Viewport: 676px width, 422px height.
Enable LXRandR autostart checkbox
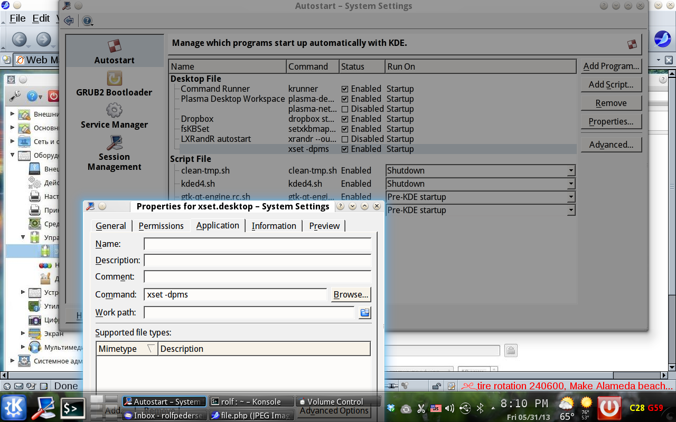point(345,139)
